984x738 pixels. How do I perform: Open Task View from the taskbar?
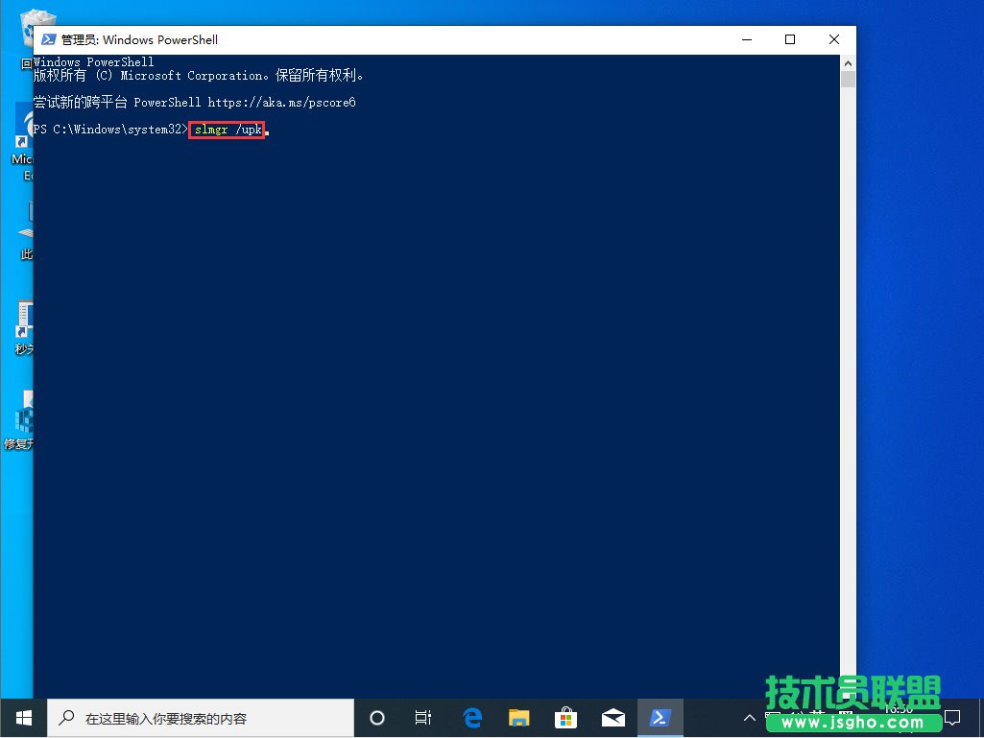click(x=423, y=717)
